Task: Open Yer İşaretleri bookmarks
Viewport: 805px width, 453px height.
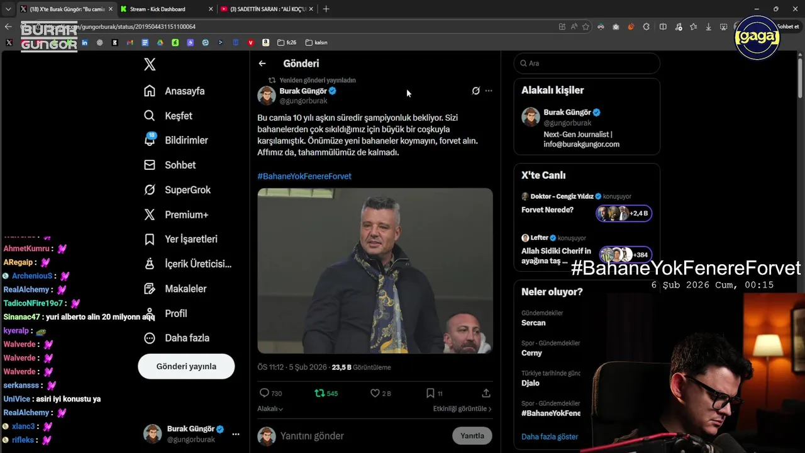Action: tap(180, 239)
